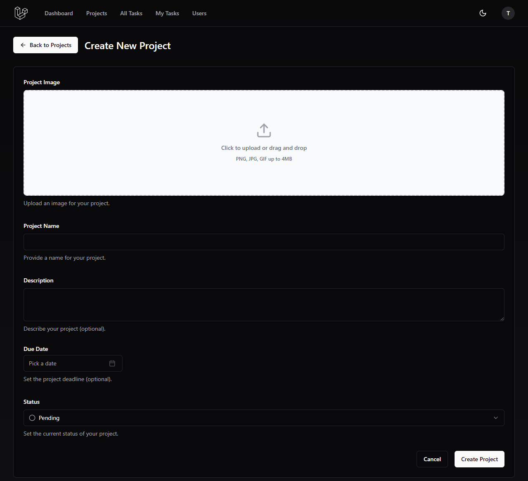528x481 pixels.
Task: Navigate to the Users page
Action: 199,13
